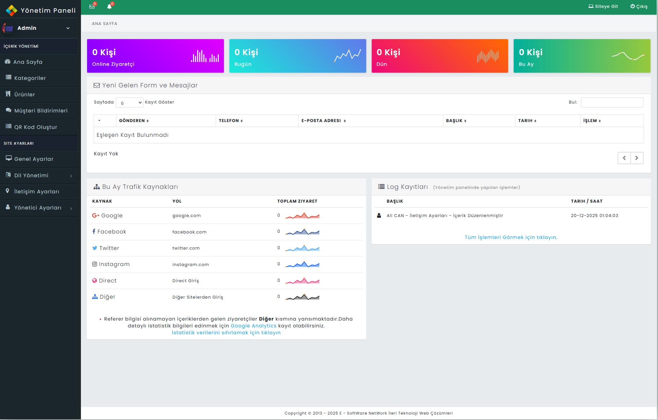The height and width of the screenshot is (420, 658).
Task: Open the messages envelope icon in top bar
Action: pyautogui.click(x=92, y=7)
